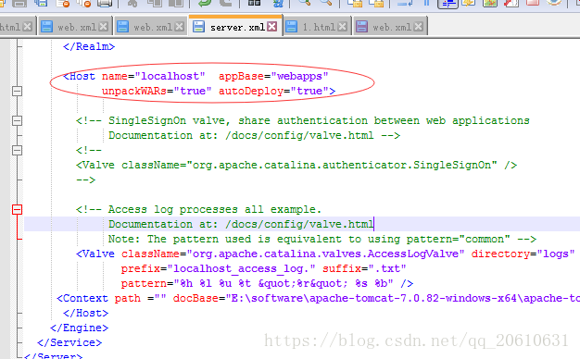Image resolution: width=580 pixels, height=359 pixels.
Task: Switch to the server.xml tab
Action: (235, 26)
